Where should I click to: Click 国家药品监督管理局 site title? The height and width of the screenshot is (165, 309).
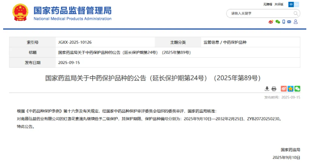[73, 10]
